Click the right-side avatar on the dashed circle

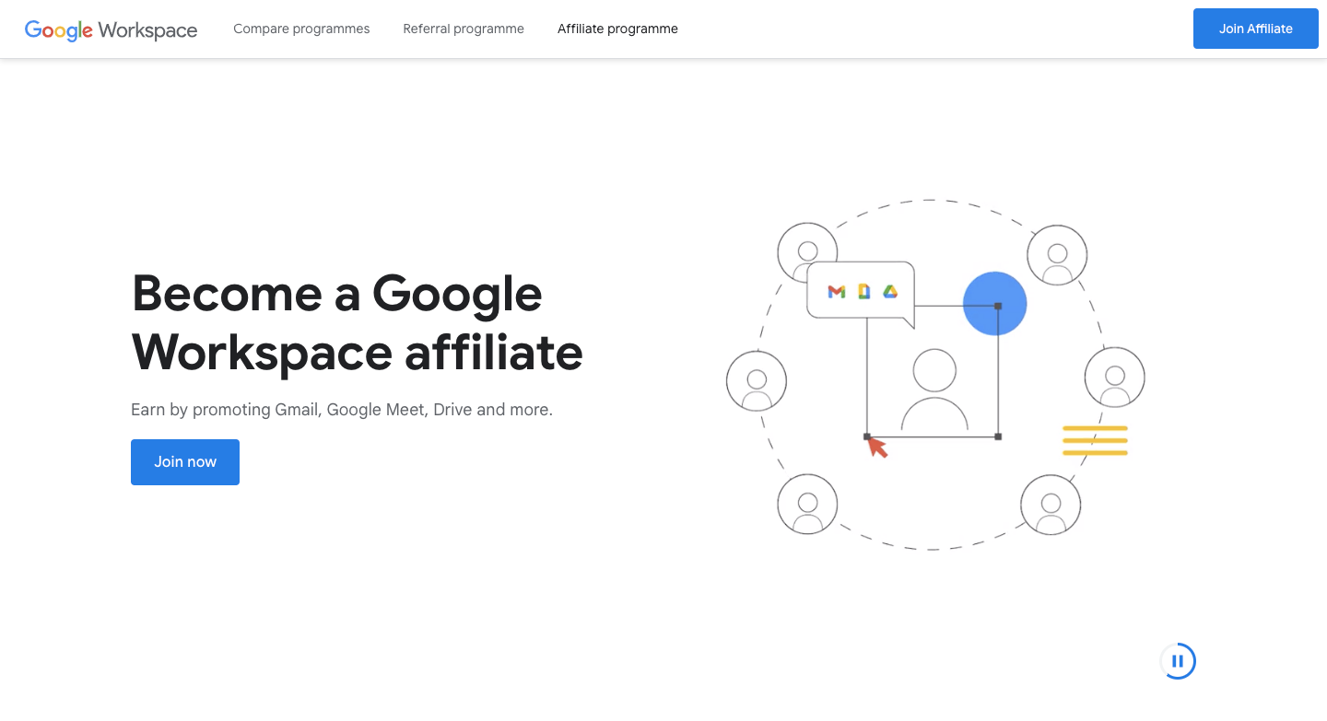point(1115,377)
